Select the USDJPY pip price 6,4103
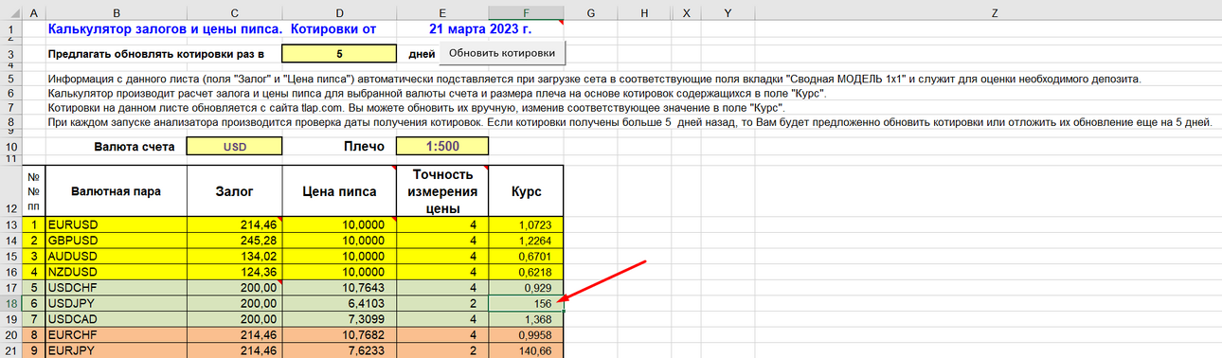 pos(338,303)
